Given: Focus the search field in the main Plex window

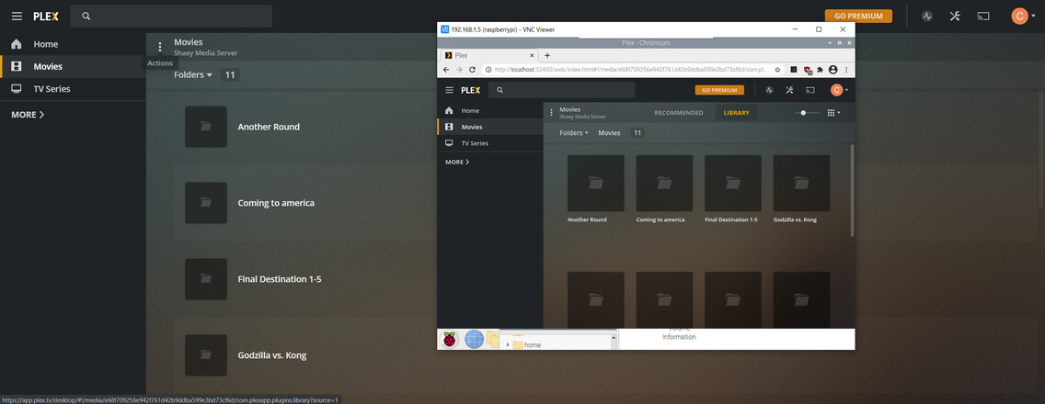Looking at the screenshot, I should click(171, 16).
